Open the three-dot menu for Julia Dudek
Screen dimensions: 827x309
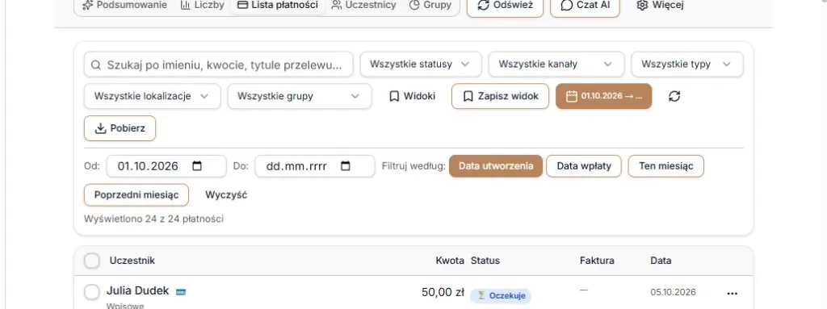click(x=732, y=294)
